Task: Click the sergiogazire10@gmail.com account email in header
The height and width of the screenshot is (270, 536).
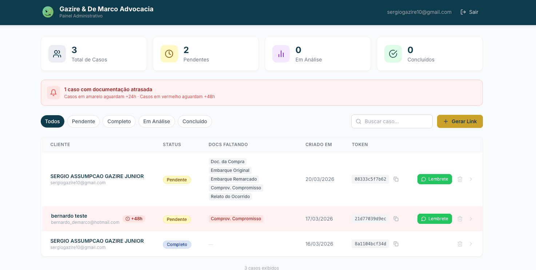Action: coord(419,12)
